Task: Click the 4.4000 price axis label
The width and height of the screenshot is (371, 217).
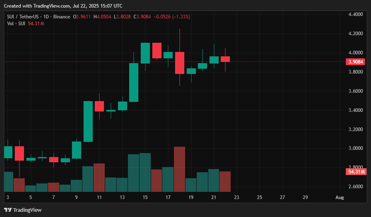Action: click(x=356, y=14)
